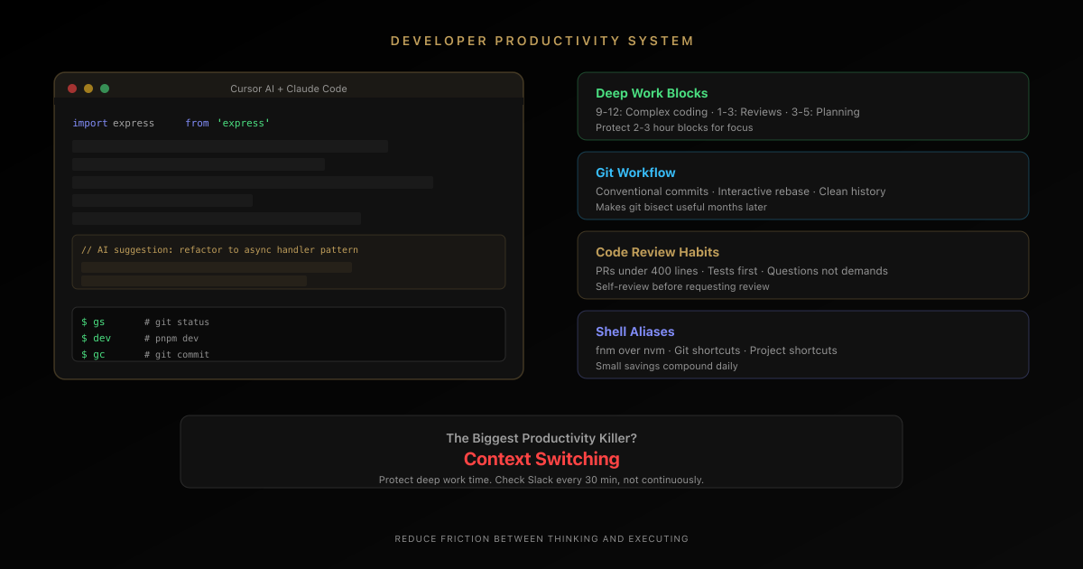The height and width of the screenshot is (569, 1083).
Task: Open the Developer Productivity System header
Action: coord(541,41)
